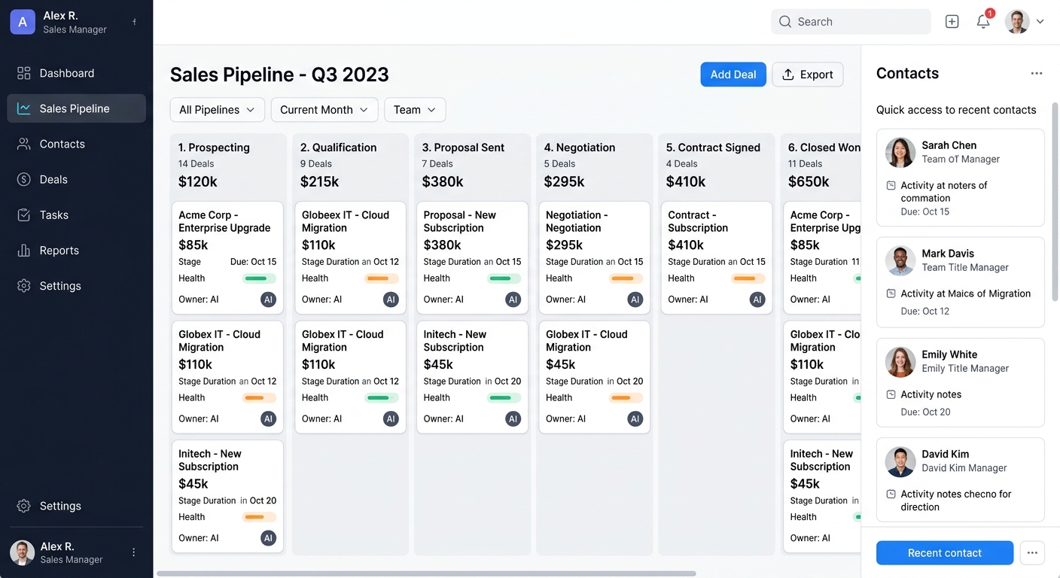Click the Sales Pipeline chart icon
Screen dimensions: 1060x578
[x=24, y=108]
